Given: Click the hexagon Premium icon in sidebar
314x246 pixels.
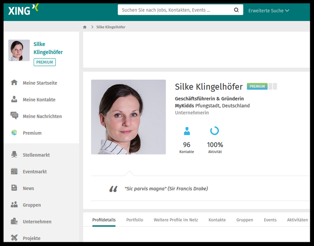Looking at the screenshot, I should [14, 132].
